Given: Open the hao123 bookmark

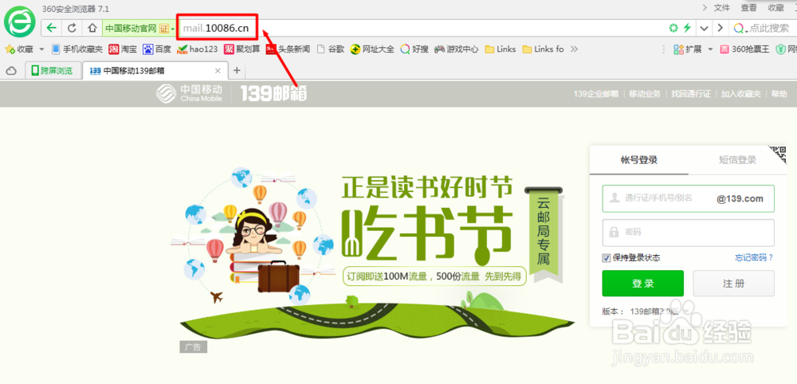Looking at the screenshot, I should point(197,49).
